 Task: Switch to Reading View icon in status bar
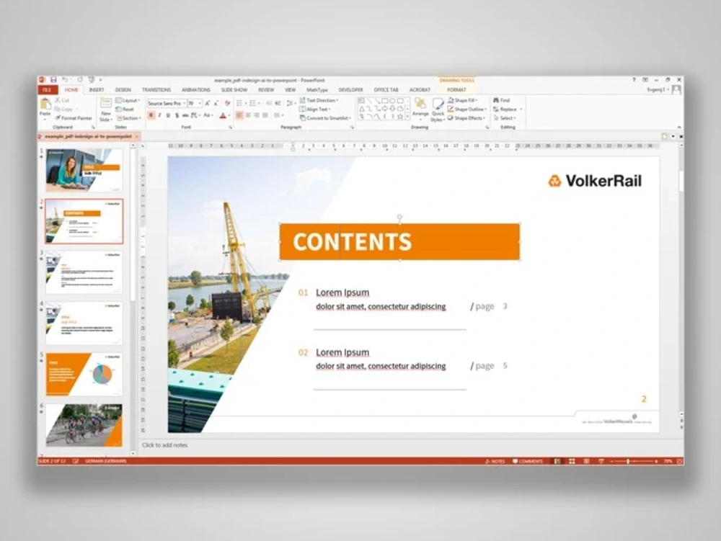[x=586, y=461]
